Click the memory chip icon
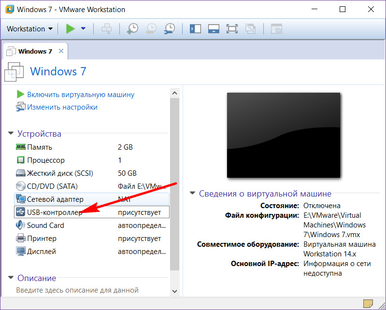 [x=20, y=147]
